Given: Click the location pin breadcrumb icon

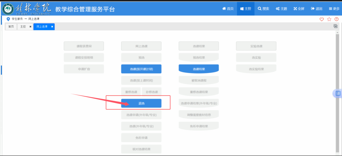Looking at the screenshot, I should click(x=8, y=19).
